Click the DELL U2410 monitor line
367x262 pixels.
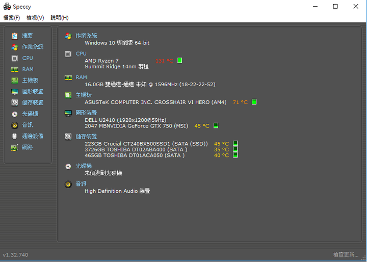click(125, 120)
